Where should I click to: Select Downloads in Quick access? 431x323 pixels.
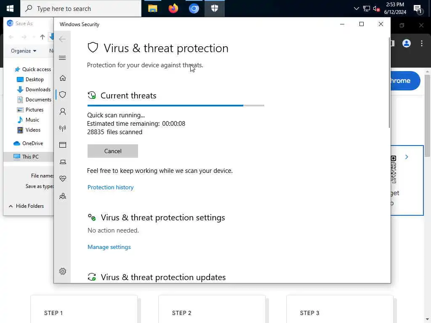tap(34, 90)
